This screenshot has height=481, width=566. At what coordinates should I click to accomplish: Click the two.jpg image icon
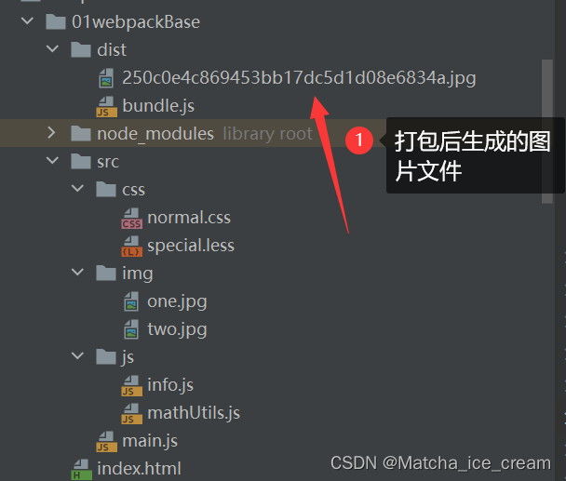131,329
